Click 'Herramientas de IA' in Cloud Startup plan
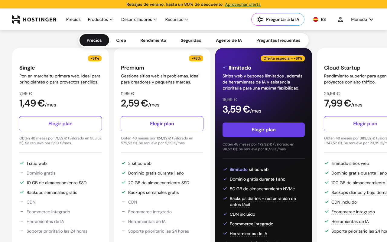 (350, 221)
